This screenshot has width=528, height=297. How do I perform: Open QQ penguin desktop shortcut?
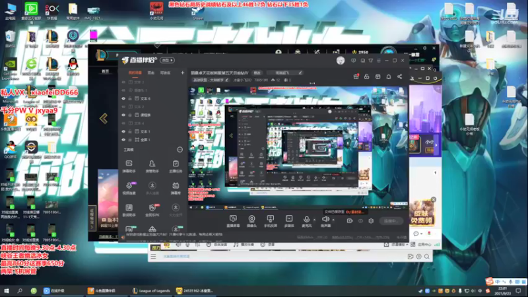pyautogui.click(x=73, y=67)
